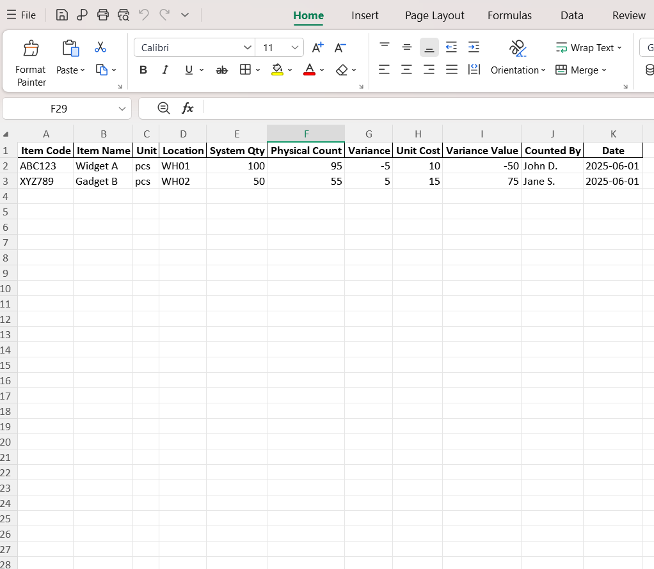Toggle Strikethrough formatting
The image size is (654, 569).
pos(222,70)
